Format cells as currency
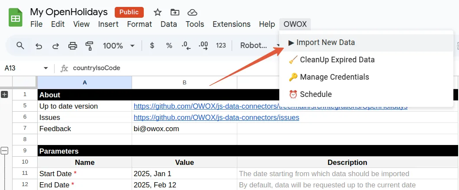This screenshot has width=459, height=190. coord(152,45)
